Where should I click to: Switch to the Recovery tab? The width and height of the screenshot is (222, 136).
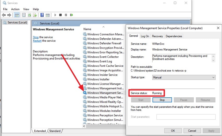click(x=157, y=36)
